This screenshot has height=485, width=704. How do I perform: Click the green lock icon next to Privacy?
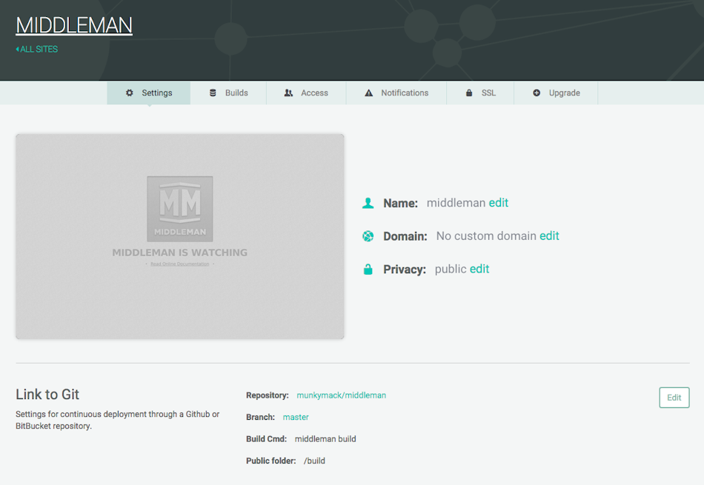pos(368,270)
